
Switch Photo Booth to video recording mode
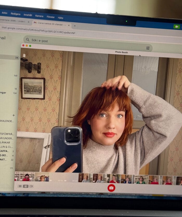tap(31, 186)
